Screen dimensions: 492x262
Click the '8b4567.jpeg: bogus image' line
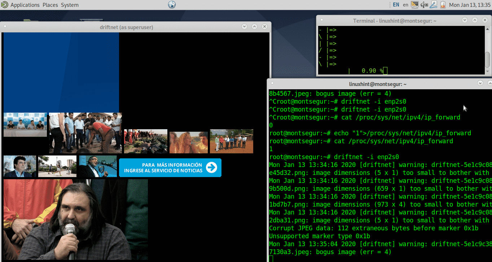pyautogui.click(x=330, y=94)
